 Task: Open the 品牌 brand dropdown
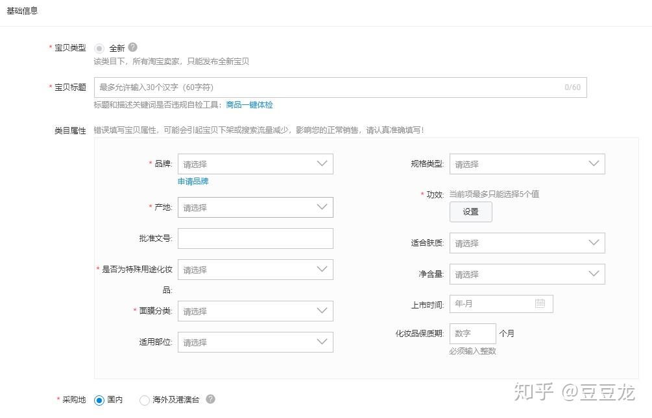click(x=255, y=163)
